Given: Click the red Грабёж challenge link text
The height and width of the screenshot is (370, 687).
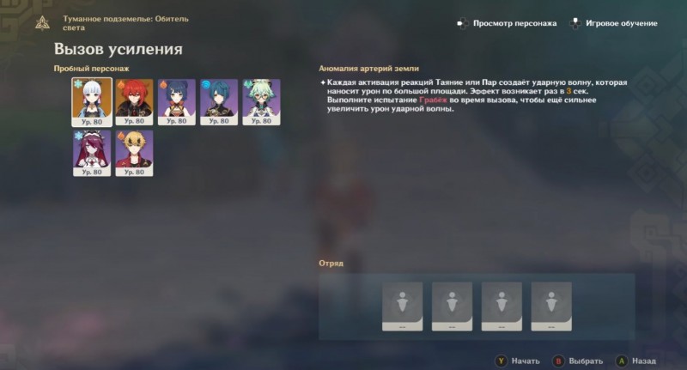Looking at the screenshot, I should (433, 100).
